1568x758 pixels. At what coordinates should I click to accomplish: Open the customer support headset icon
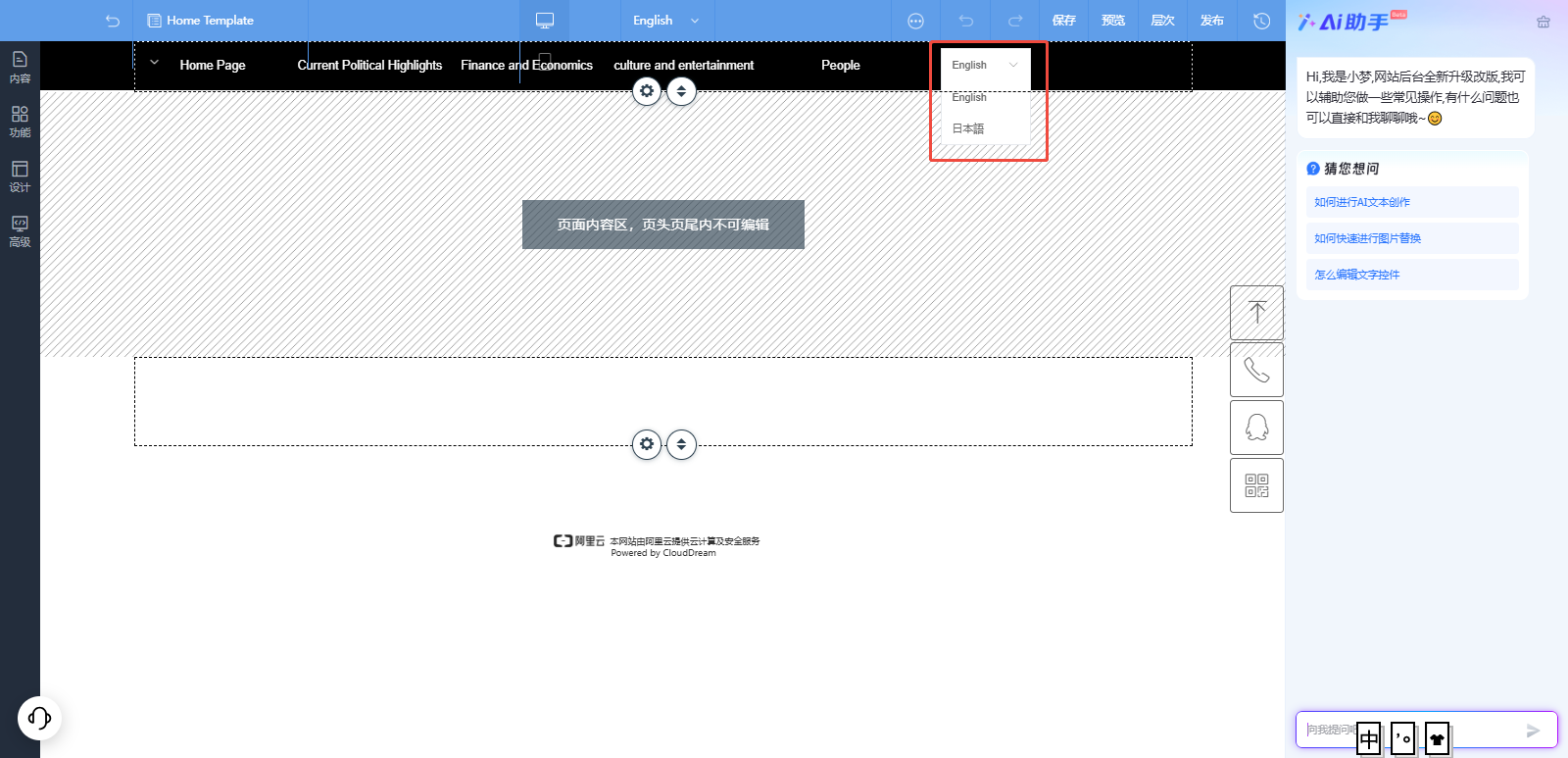pos(39,718)
